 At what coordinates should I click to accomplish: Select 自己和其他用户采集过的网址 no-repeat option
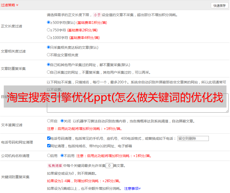[x=49, y=65]
